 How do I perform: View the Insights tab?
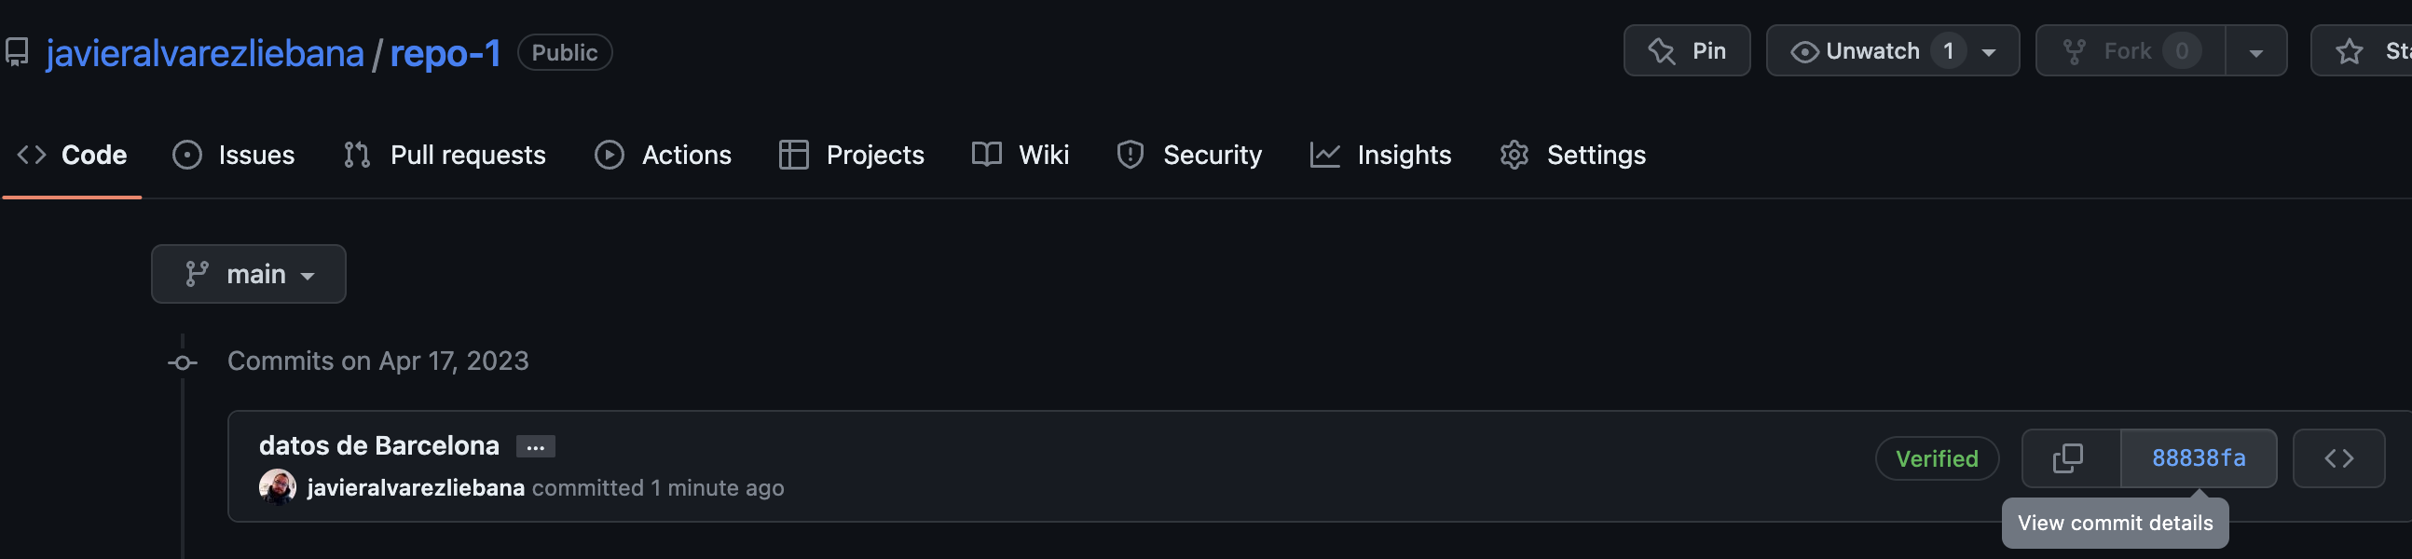tap(1381, 155)
